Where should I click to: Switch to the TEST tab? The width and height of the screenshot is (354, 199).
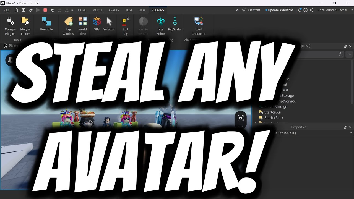point(129,10)
